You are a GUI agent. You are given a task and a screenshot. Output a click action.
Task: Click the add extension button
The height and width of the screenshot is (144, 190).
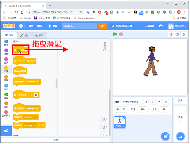(x=6, y=131)
